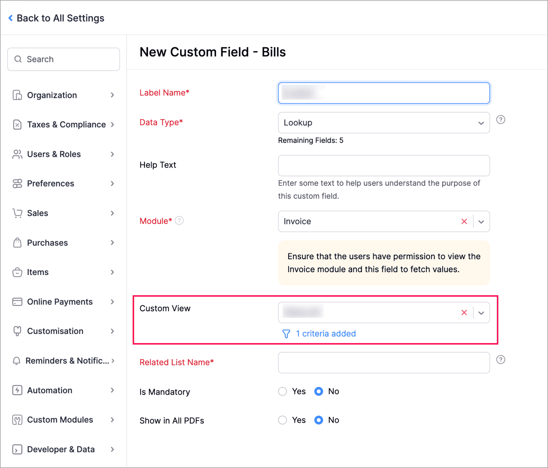The height and width of the screenshot is (468, 548).
Task: Click the help icon beside Data Type
Action: pyautogui.click(x=500, y=120)
